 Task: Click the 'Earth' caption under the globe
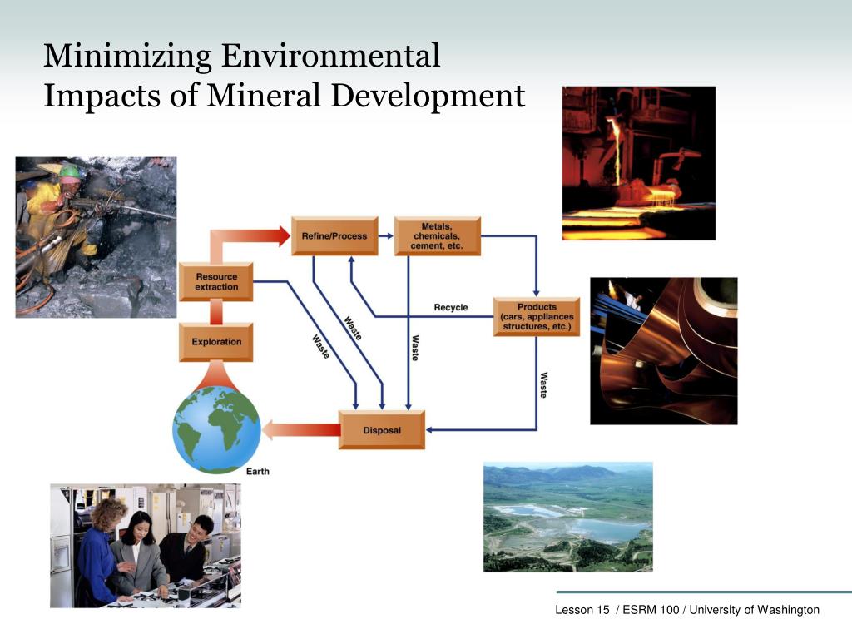tap(258, 471)
